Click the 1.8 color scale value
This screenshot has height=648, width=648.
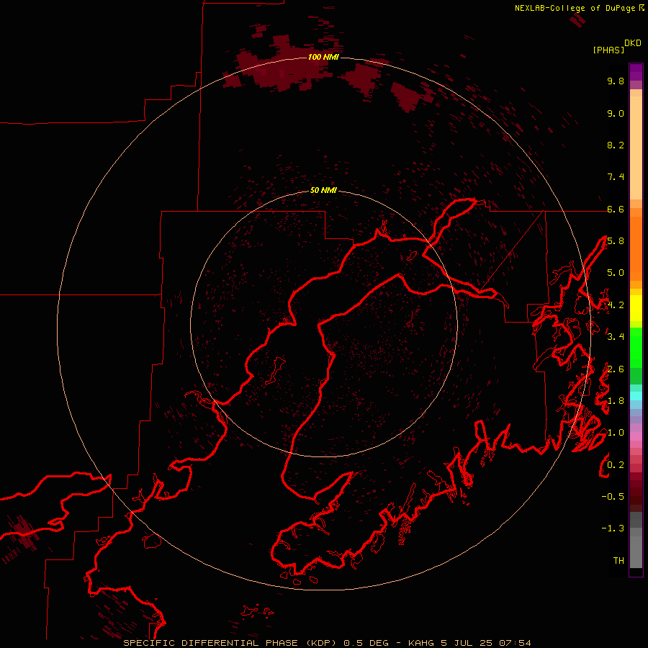tap(616, 401)
